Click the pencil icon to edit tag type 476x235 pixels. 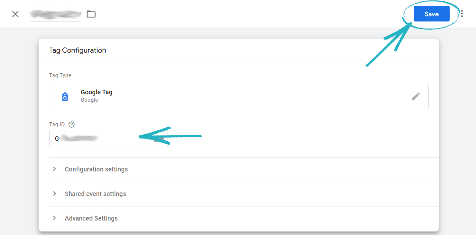pos(415,96)
